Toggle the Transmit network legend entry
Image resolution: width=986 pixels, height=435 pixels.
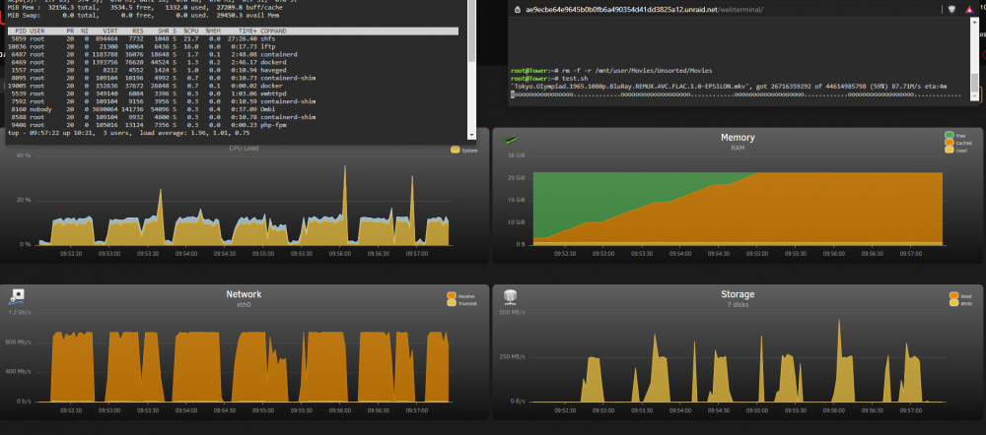460,302
